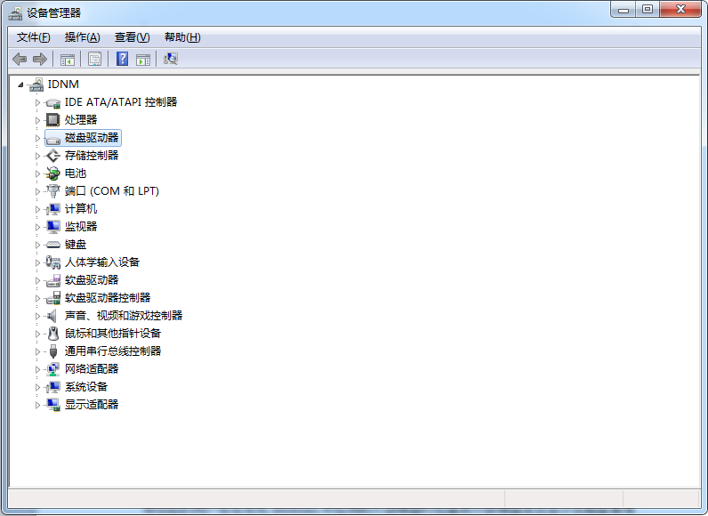Viewport: 708px width, 516px height.
Task: Select the 监视器 label
Action: point(81,226)
